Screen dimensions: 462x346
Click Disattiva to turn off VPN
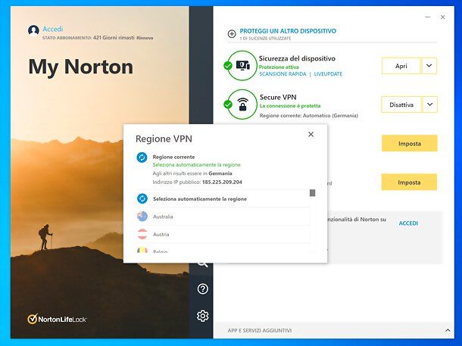pyautogui.click(x=401, y=104)
